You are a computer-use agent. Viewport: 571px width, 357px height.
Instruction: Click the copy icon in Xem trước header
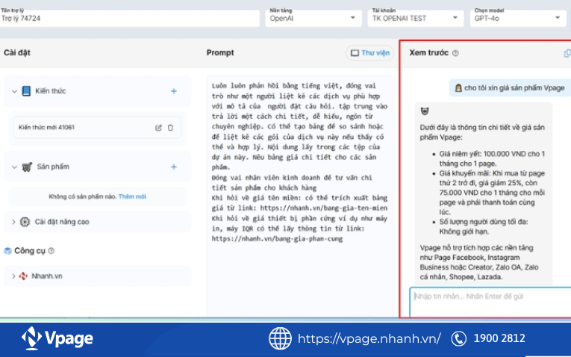click(567, 53)
